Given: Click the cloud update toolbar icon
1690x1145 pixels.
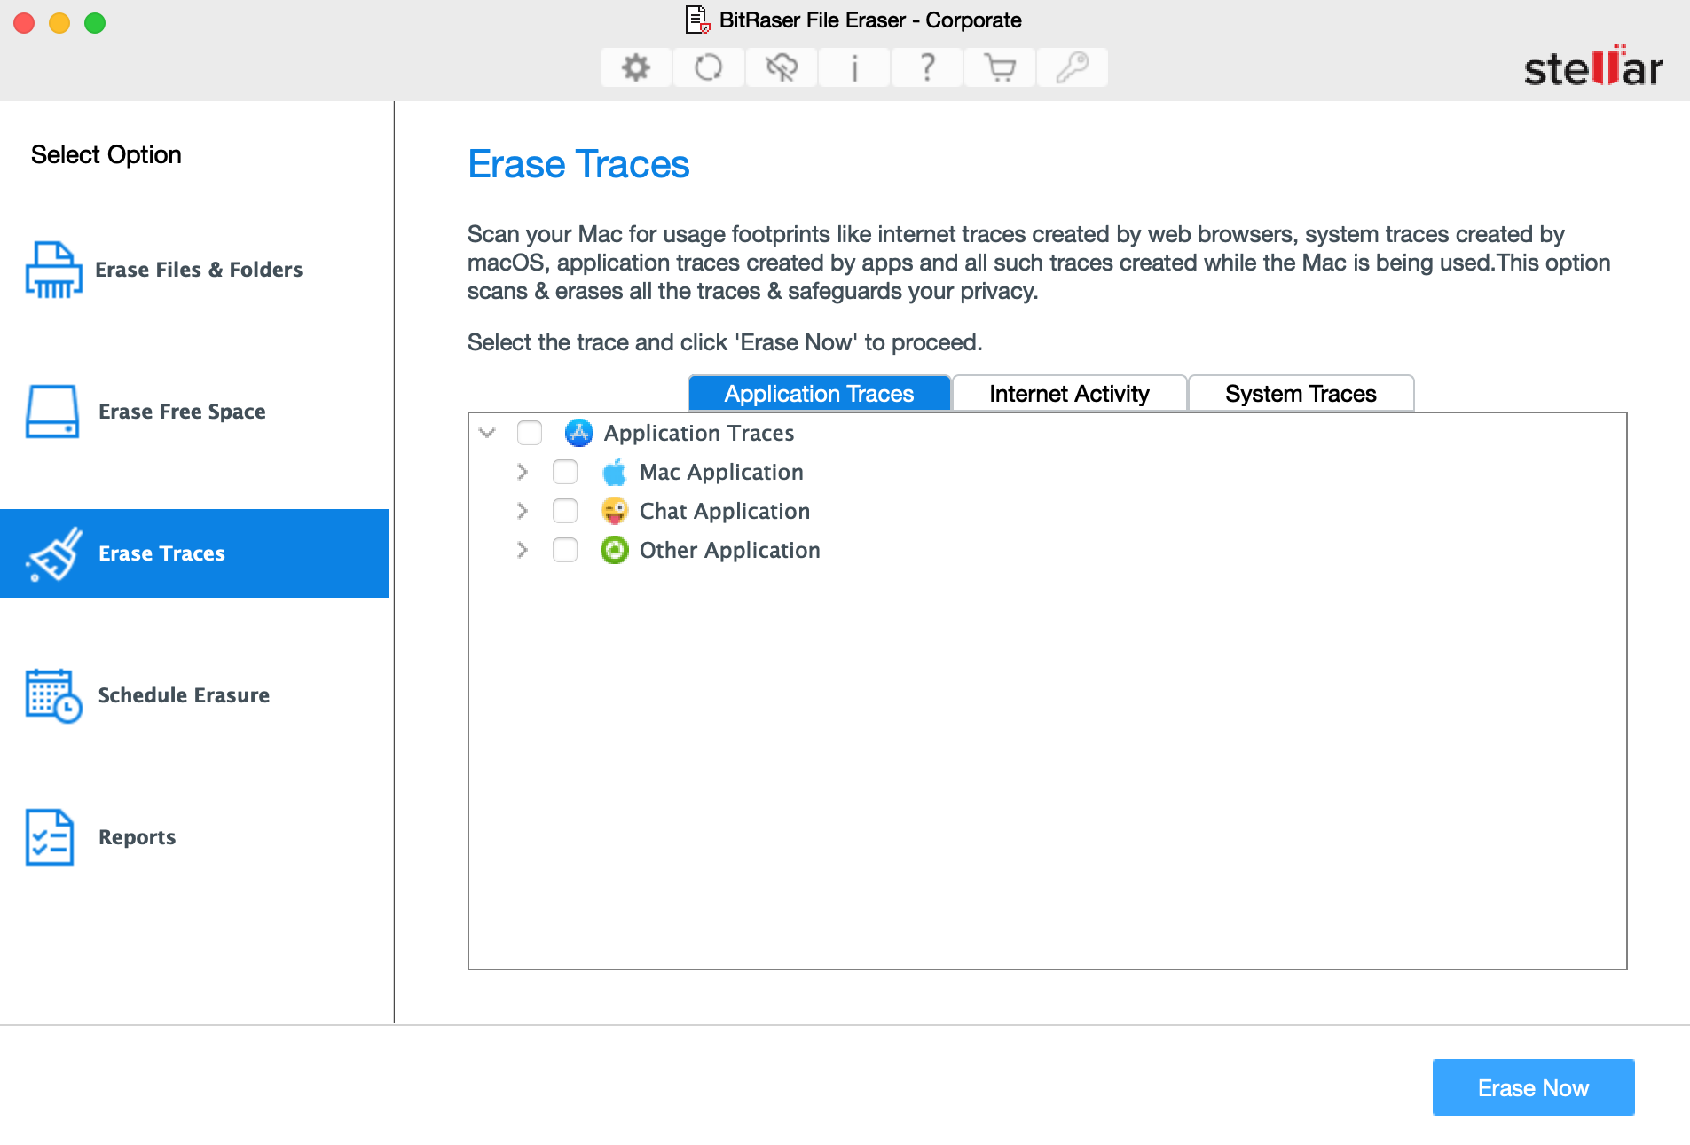Looking at the screenshot, I should (781, 67).
